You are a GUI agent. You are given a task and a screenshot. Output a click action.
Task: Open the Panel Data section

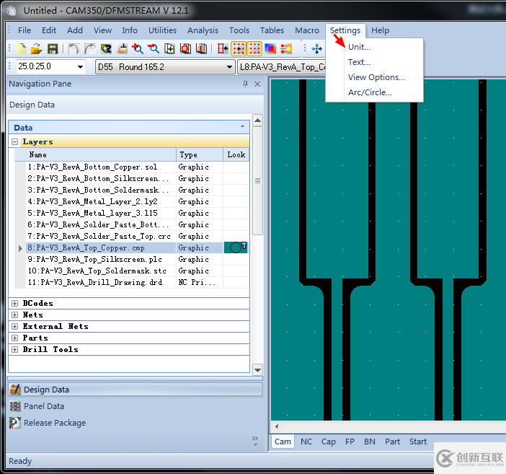point(44,406)
